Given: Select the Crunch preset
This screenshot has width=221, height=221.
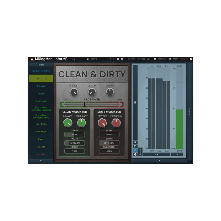Looking at the screenshot, I should coord(41,94).
